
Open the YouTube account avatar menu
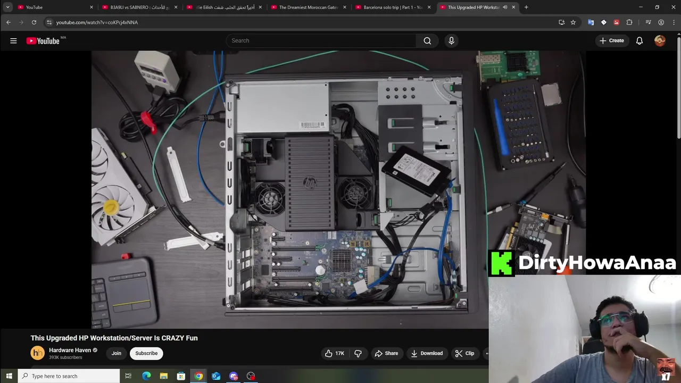660,40
